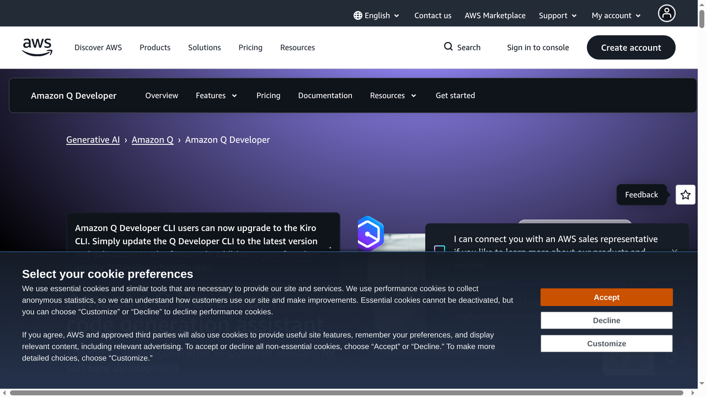706x397 pixels.
Task: Follow the Generative AI breadcrumb link
Action: point(93,140)
